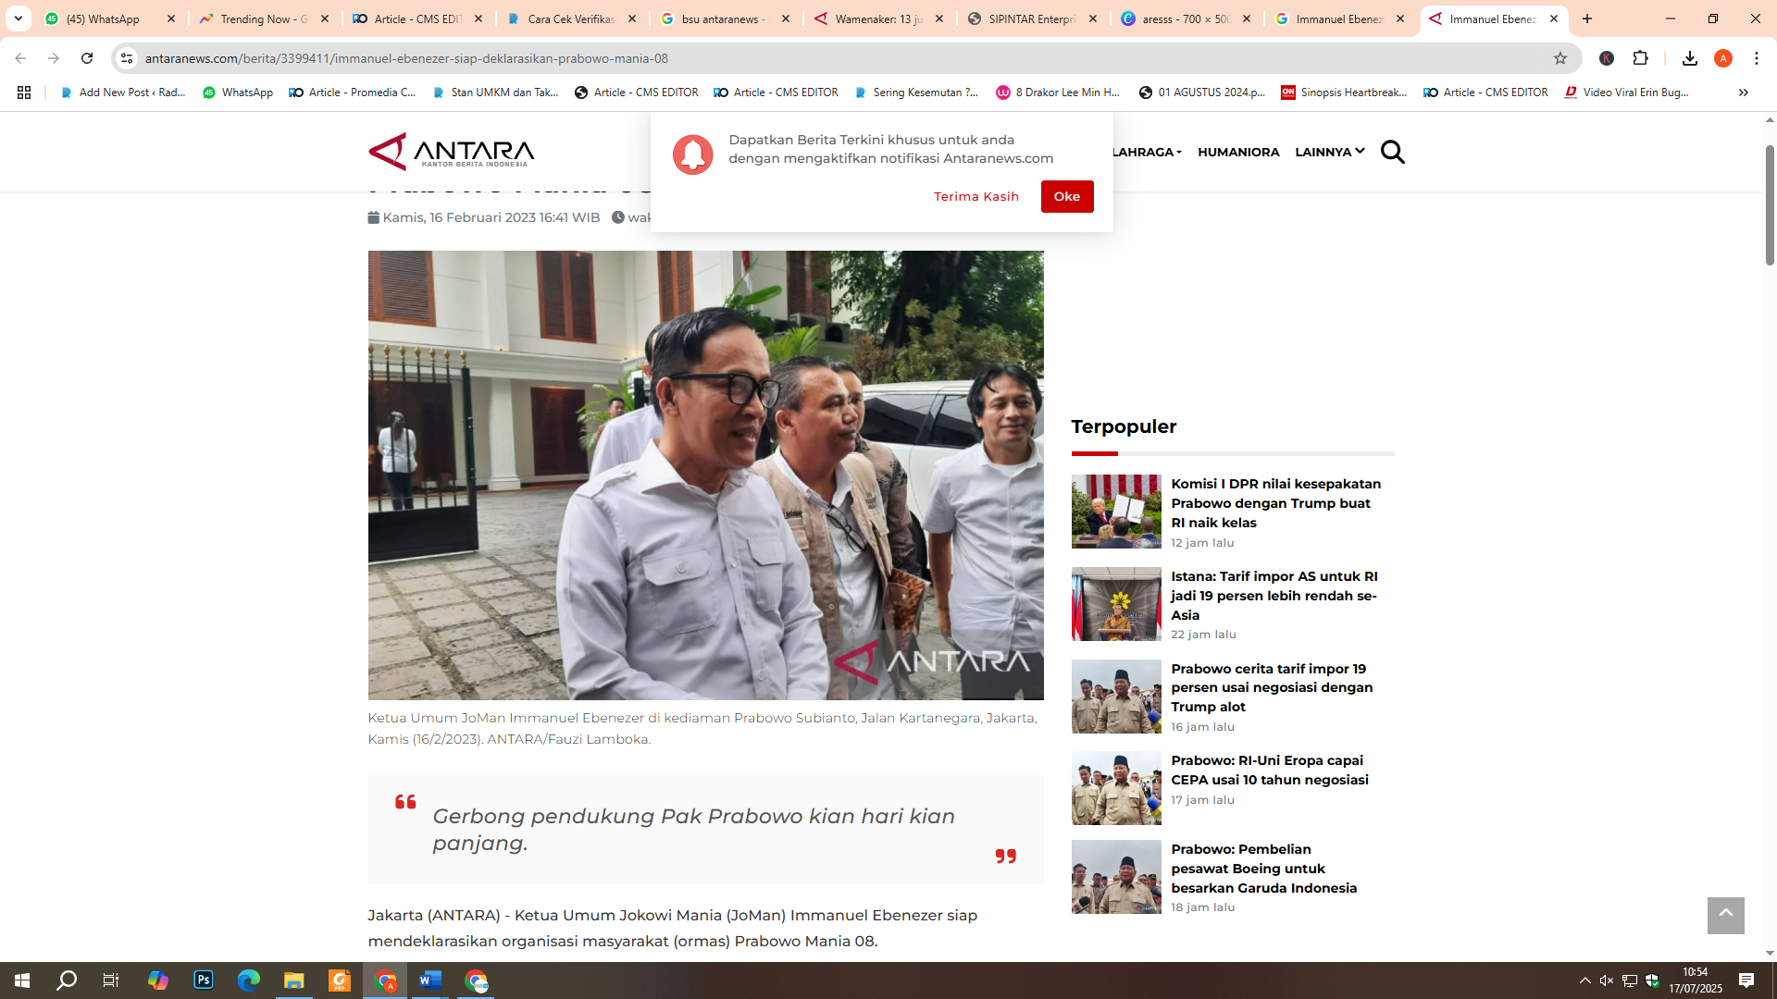Click the Antara logo
The width and height of the screenshot is (1777, 999).
tap(452, 152)
